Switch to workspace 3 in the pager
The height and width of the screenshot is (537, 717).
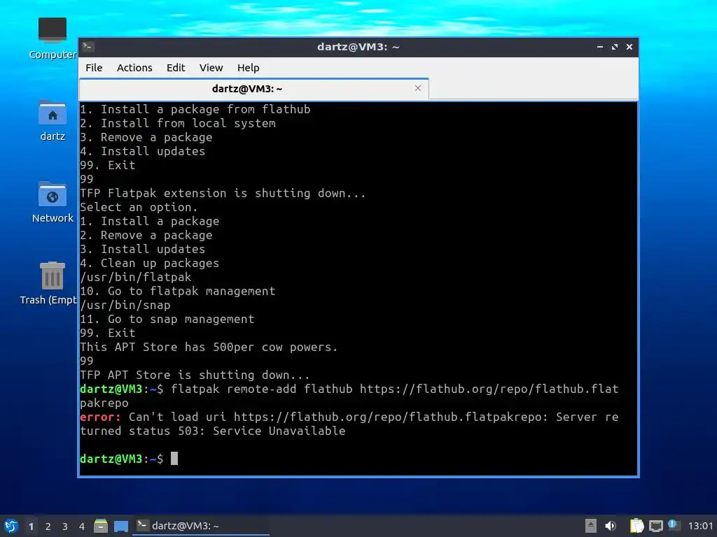click(65, 527)
